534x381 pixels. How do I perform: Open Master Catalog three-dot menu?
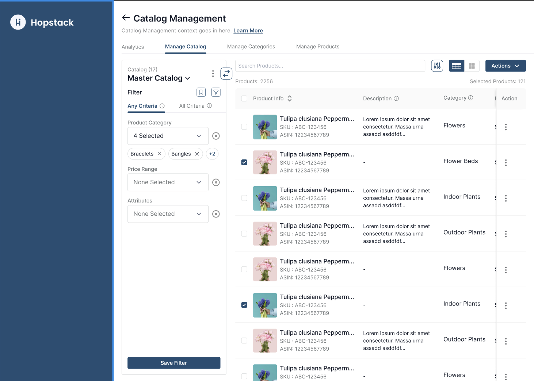tap(213, 74)
